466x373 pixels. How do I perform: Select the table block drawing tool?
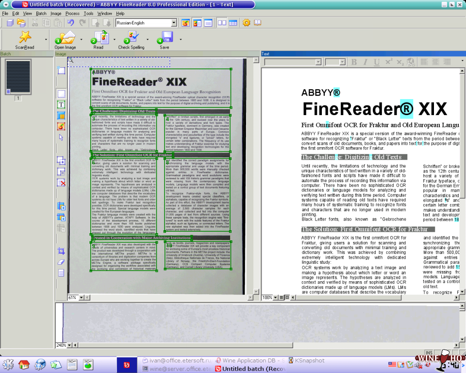point(61,116)
